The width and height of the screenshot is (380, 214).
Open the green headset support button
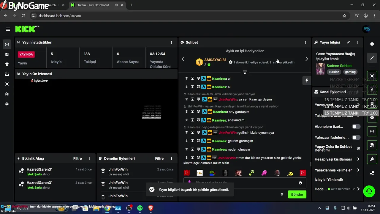(369, 191)
